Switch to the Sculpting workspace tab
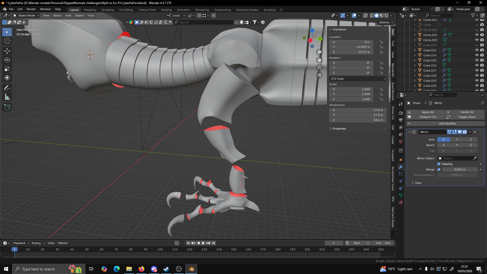This screenshot has height=274, width=487. coord(108,10)
